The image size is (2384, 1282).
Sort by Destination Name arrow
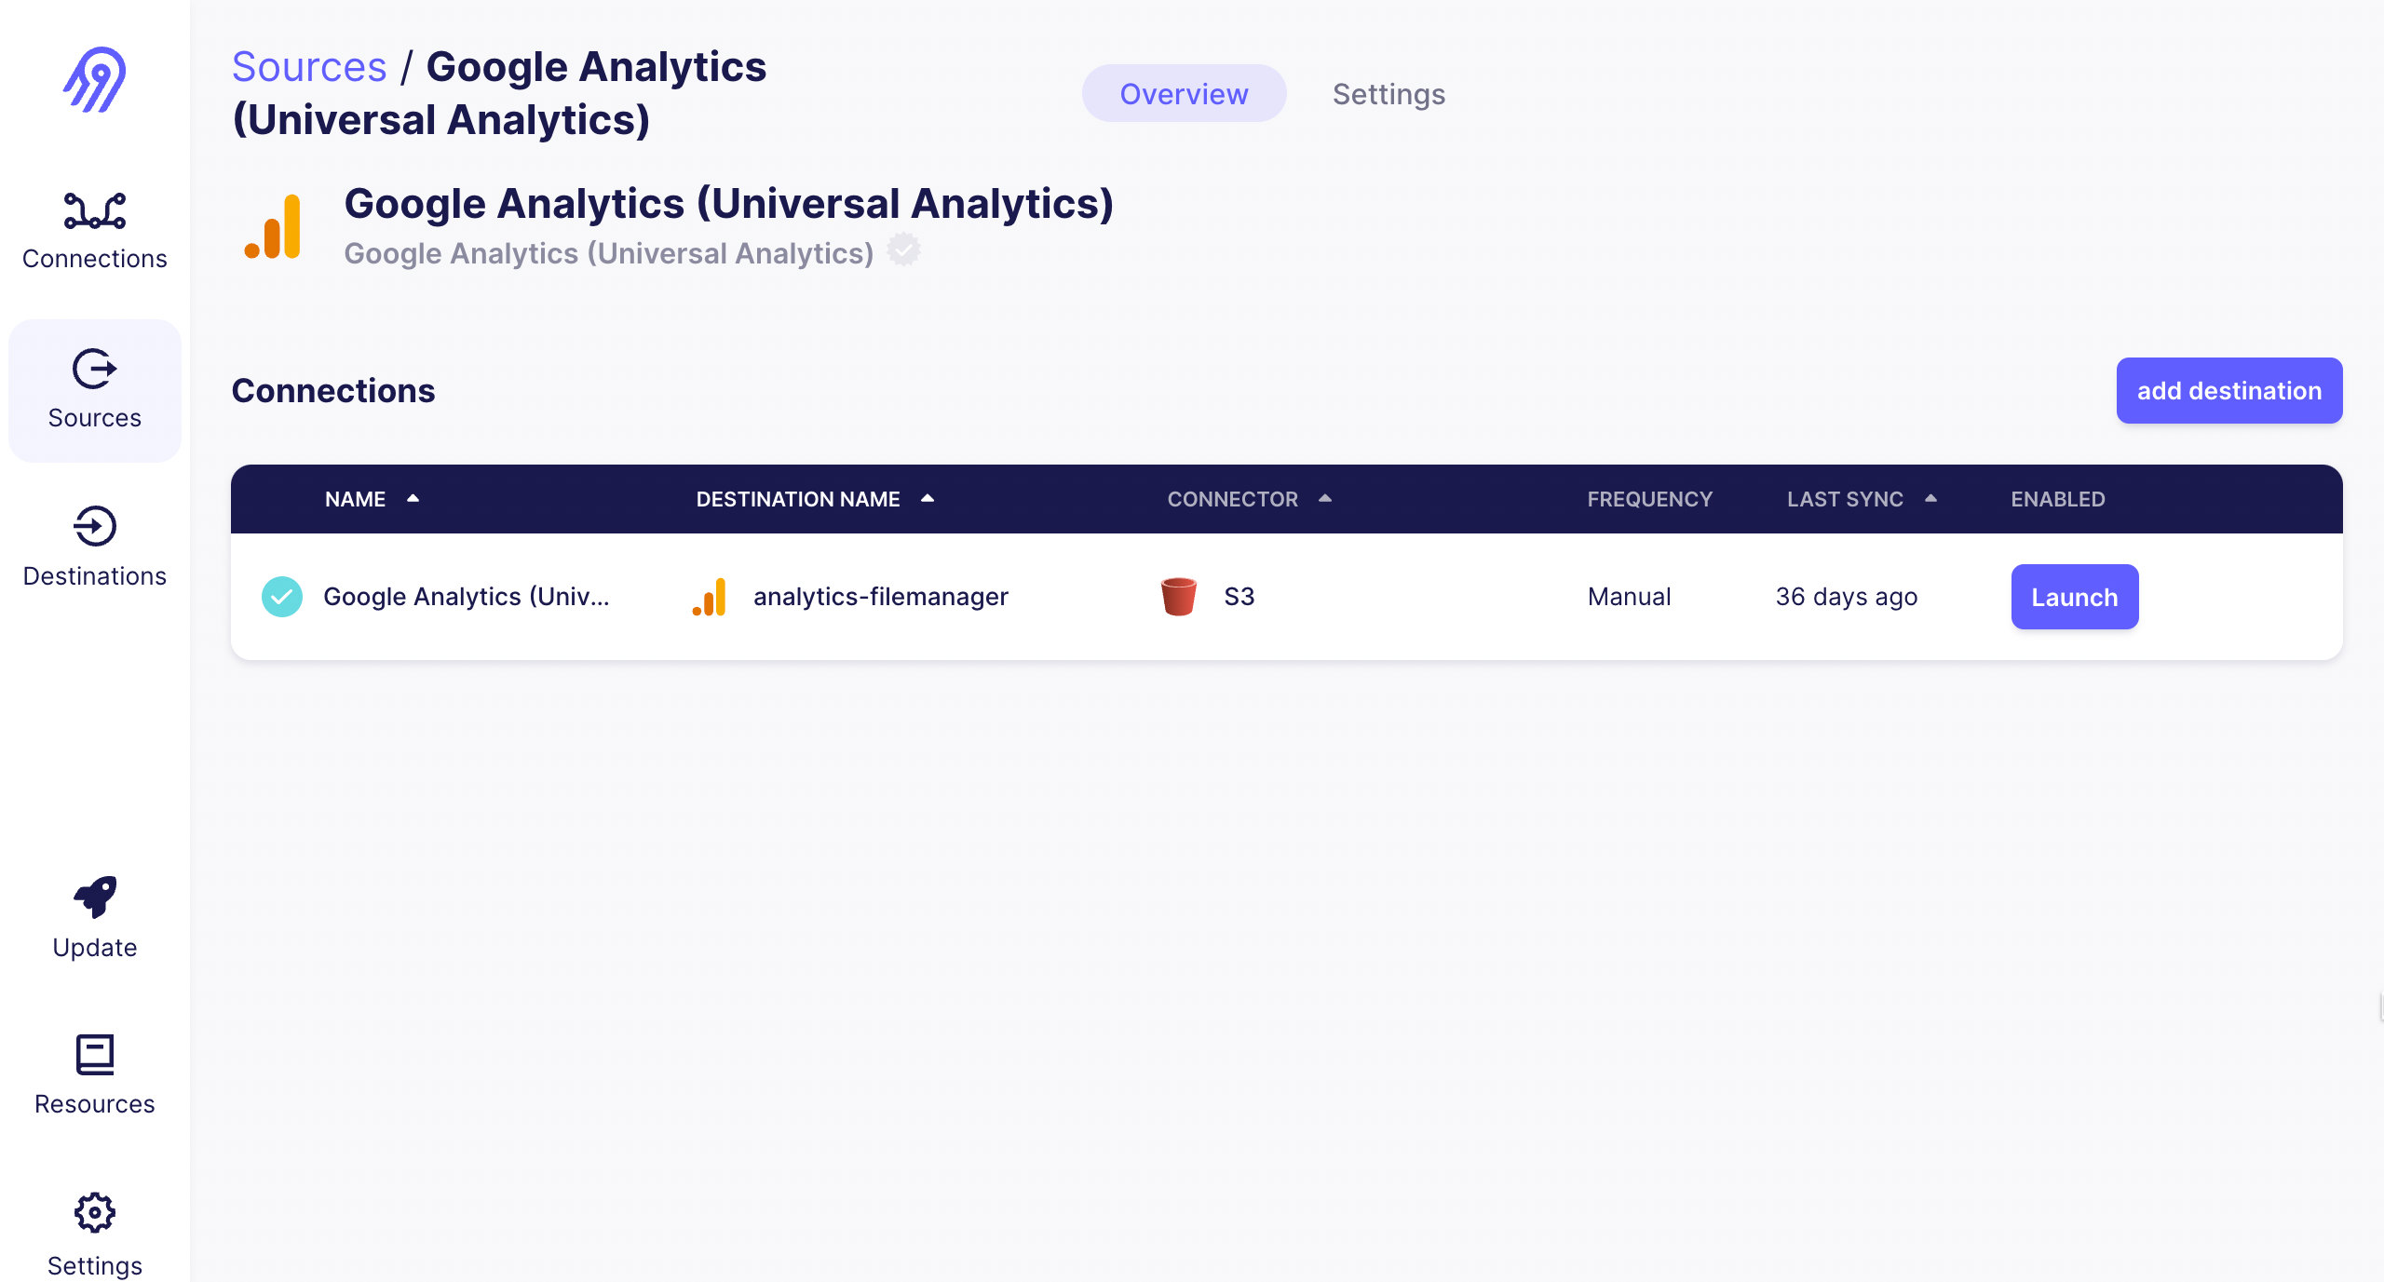[x=928, y=499]
